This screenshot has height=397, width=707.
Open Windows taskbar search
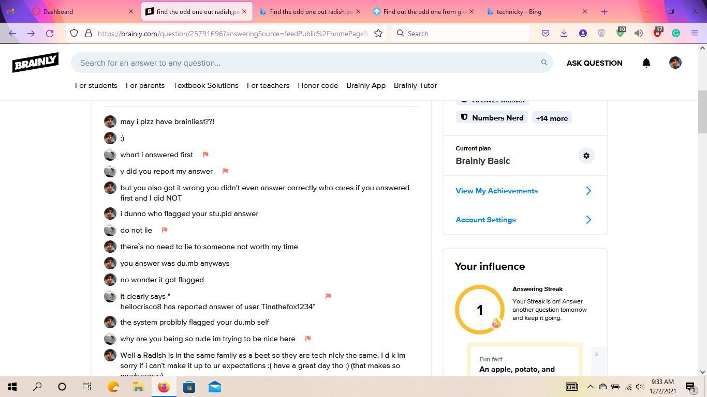(x=37, y=387)
